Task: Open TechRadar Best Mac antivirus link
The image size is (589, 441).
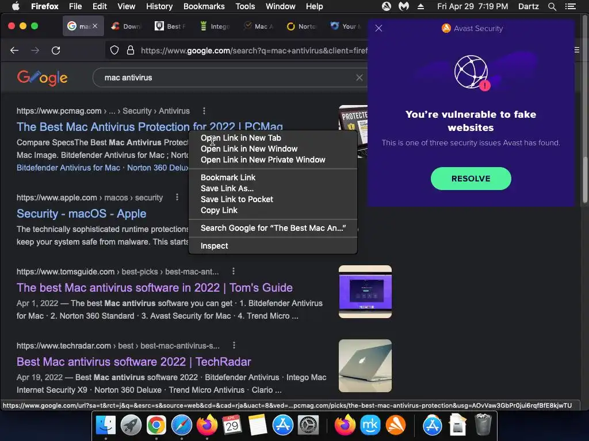Action: (133, 362)
